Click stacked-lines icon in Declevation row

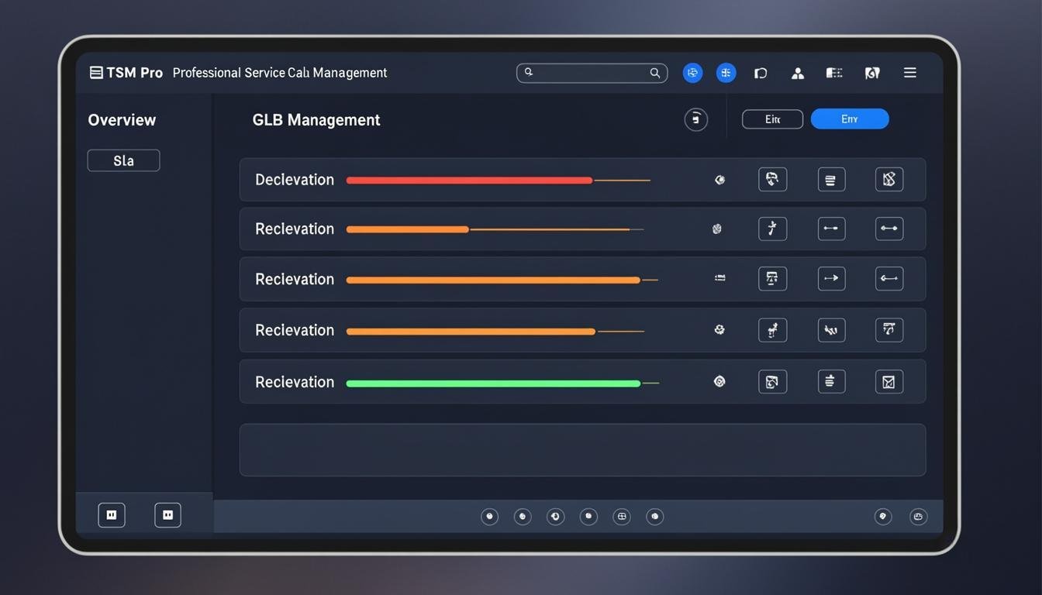[x=831, y=180]
